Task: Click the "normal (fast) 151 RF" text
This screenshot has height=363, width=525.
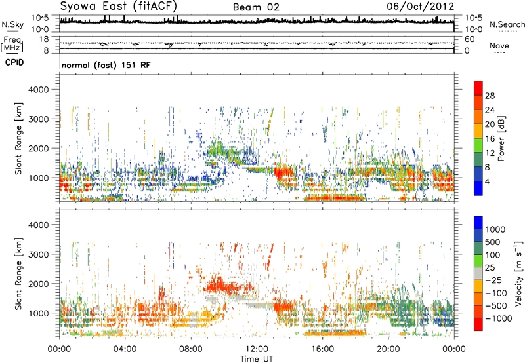Action: pyautogui.click(x=106, y=65)
